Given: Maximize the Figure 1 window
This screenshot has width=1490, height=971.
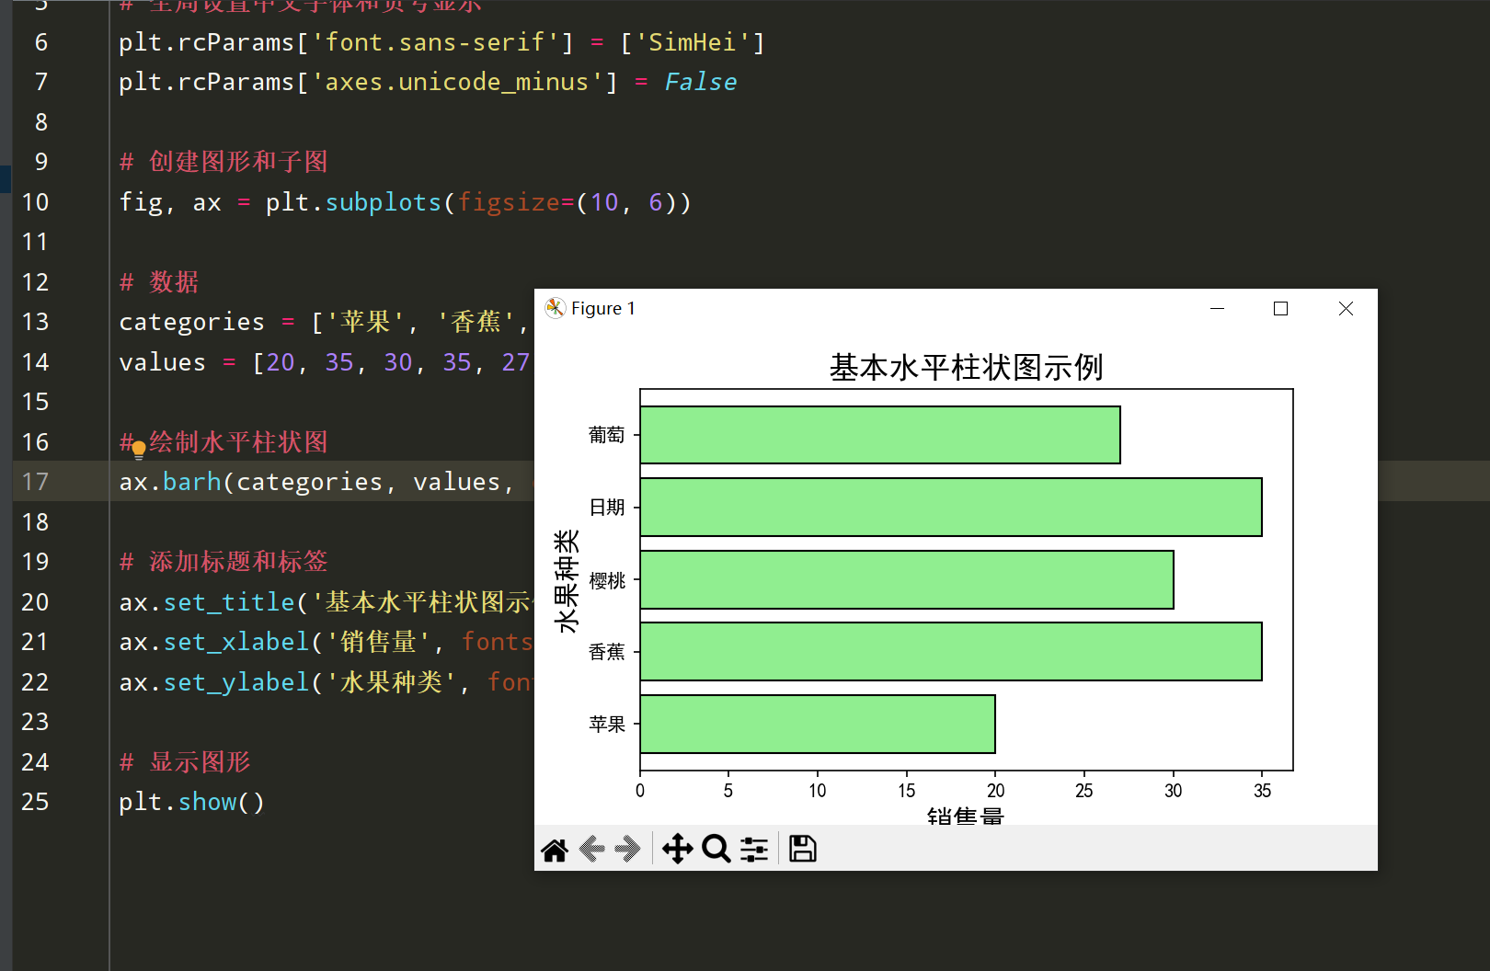Looking at the screenshot, I should [1280, 308].
